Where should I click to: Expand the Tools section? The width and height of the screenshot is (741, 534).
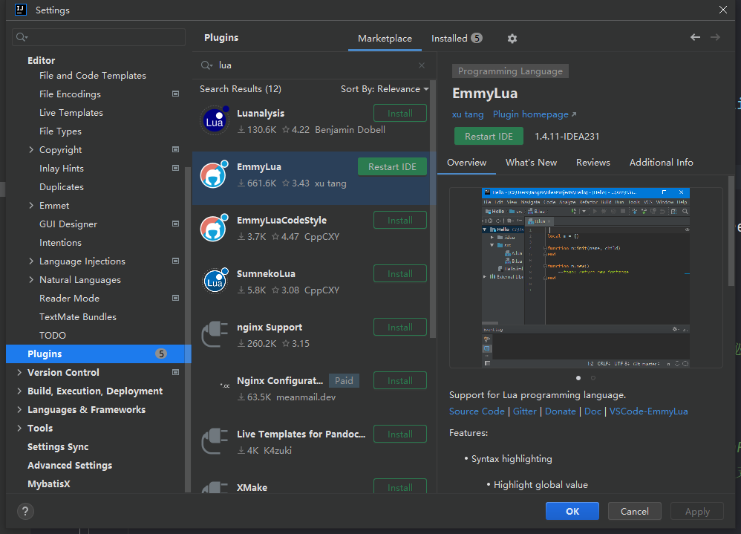click(19, 428)
